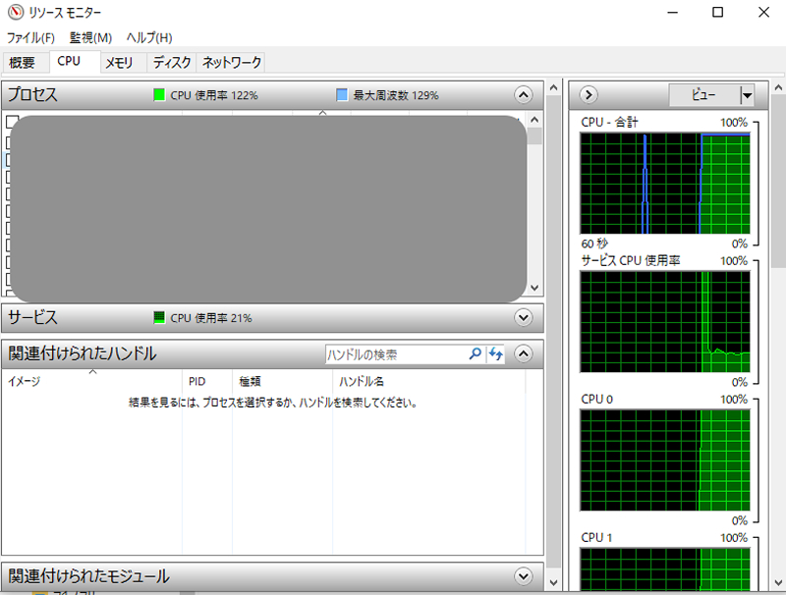Collapse the プロセス section header chevron
786x595 pixels.
tap(524, 94)
